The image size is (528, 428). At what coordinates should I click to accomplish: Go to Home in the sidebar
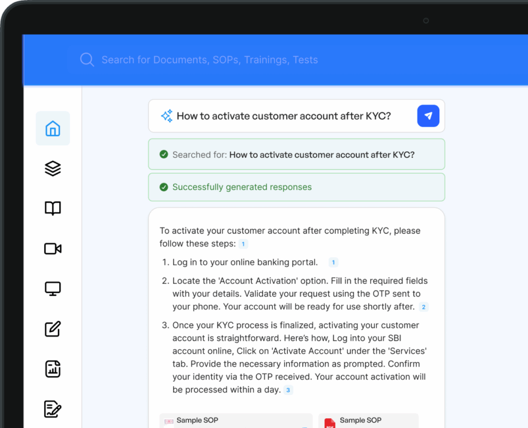[x=53, y=128]
